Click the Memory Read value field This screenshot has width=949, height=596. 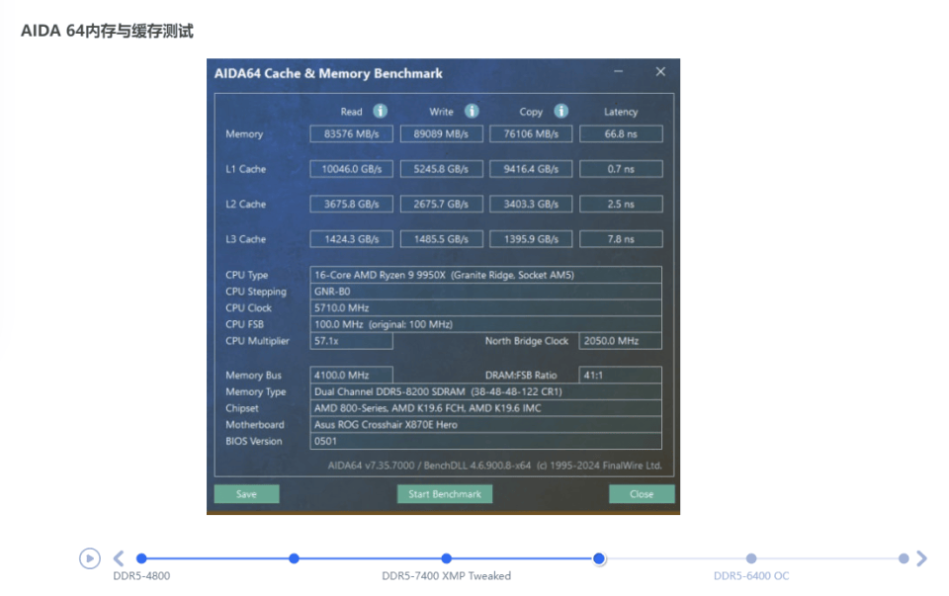[351, 134]
